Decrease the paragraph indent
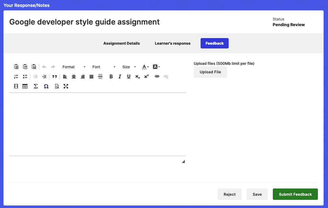Image resolution: width=328 pixels, height=208 pixels. click(35, 76)
